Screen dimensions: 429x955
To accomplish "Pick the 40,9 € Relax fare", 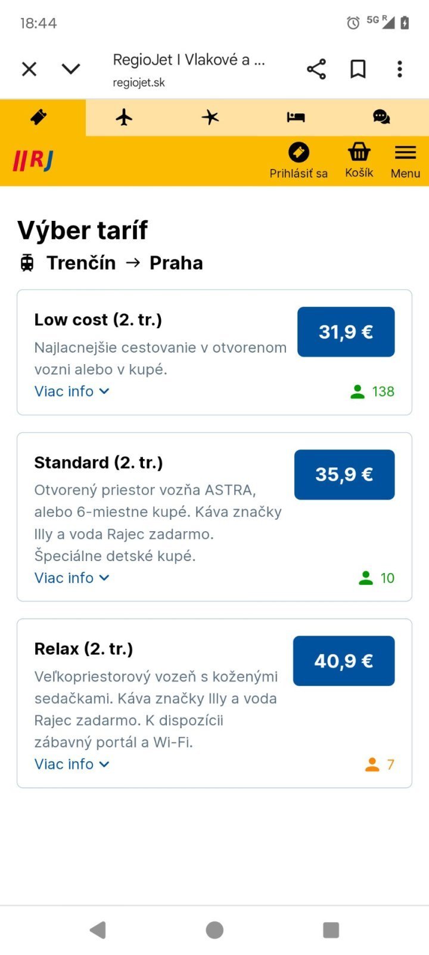I will point(343,661).
